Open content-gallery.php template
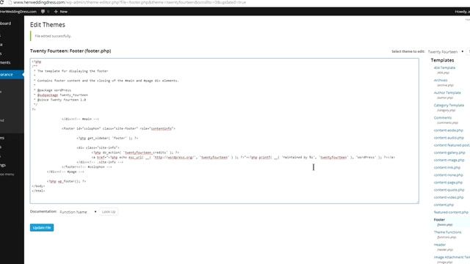Image resolution: width=470 pixels, height=264 pixels. 449,153
